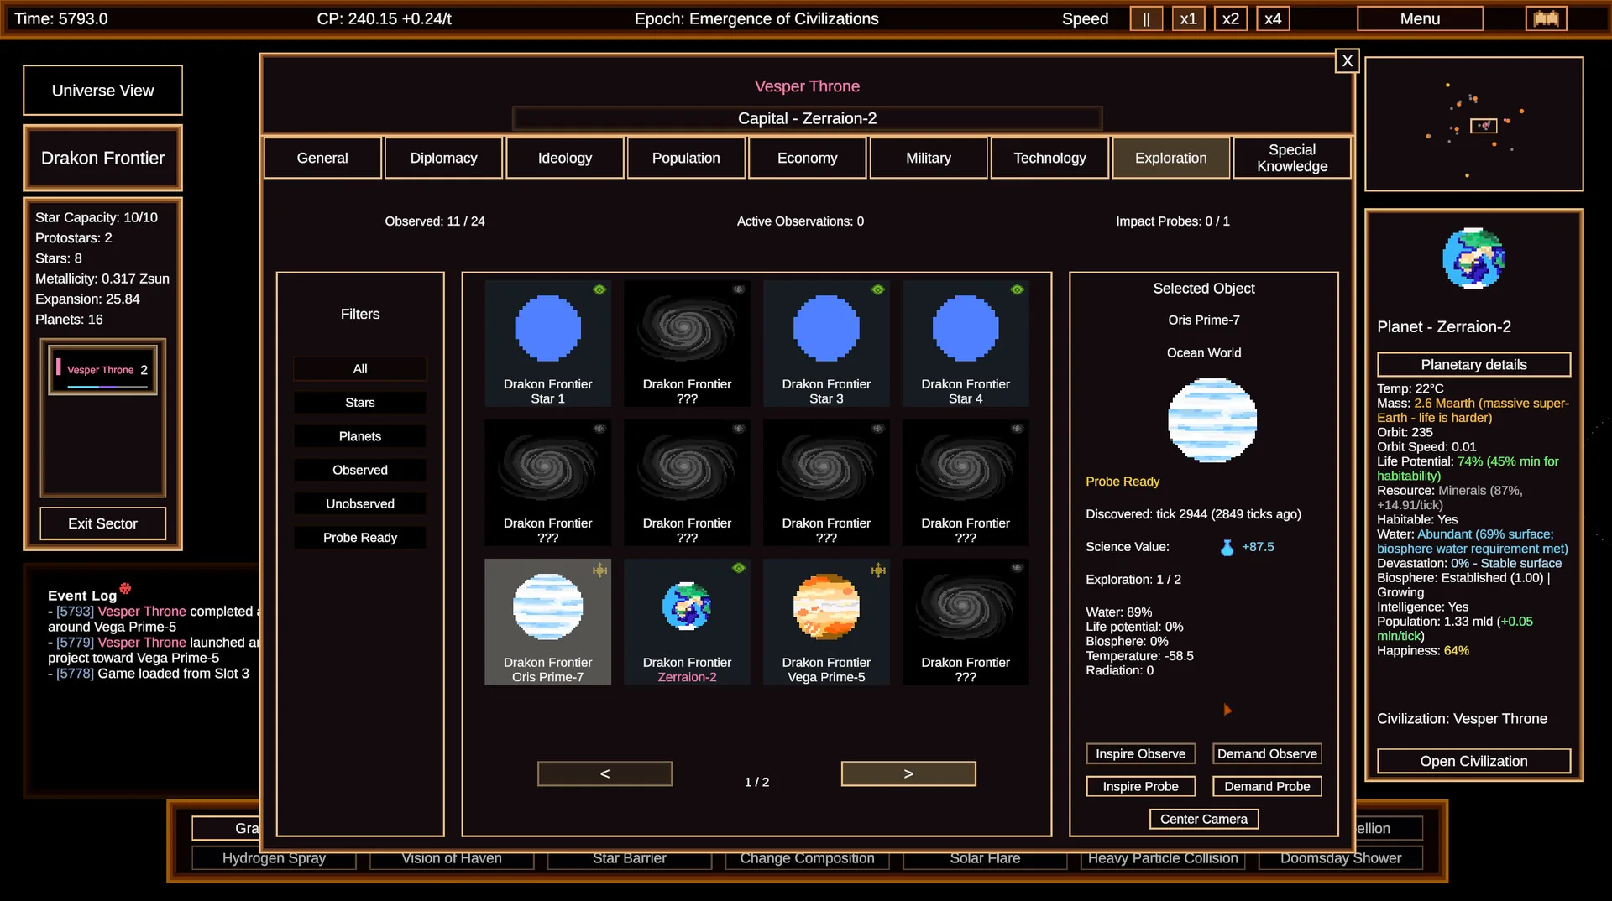Switch to the General tab
This screenshot has height=901, width=1612.
click(322, 158)
